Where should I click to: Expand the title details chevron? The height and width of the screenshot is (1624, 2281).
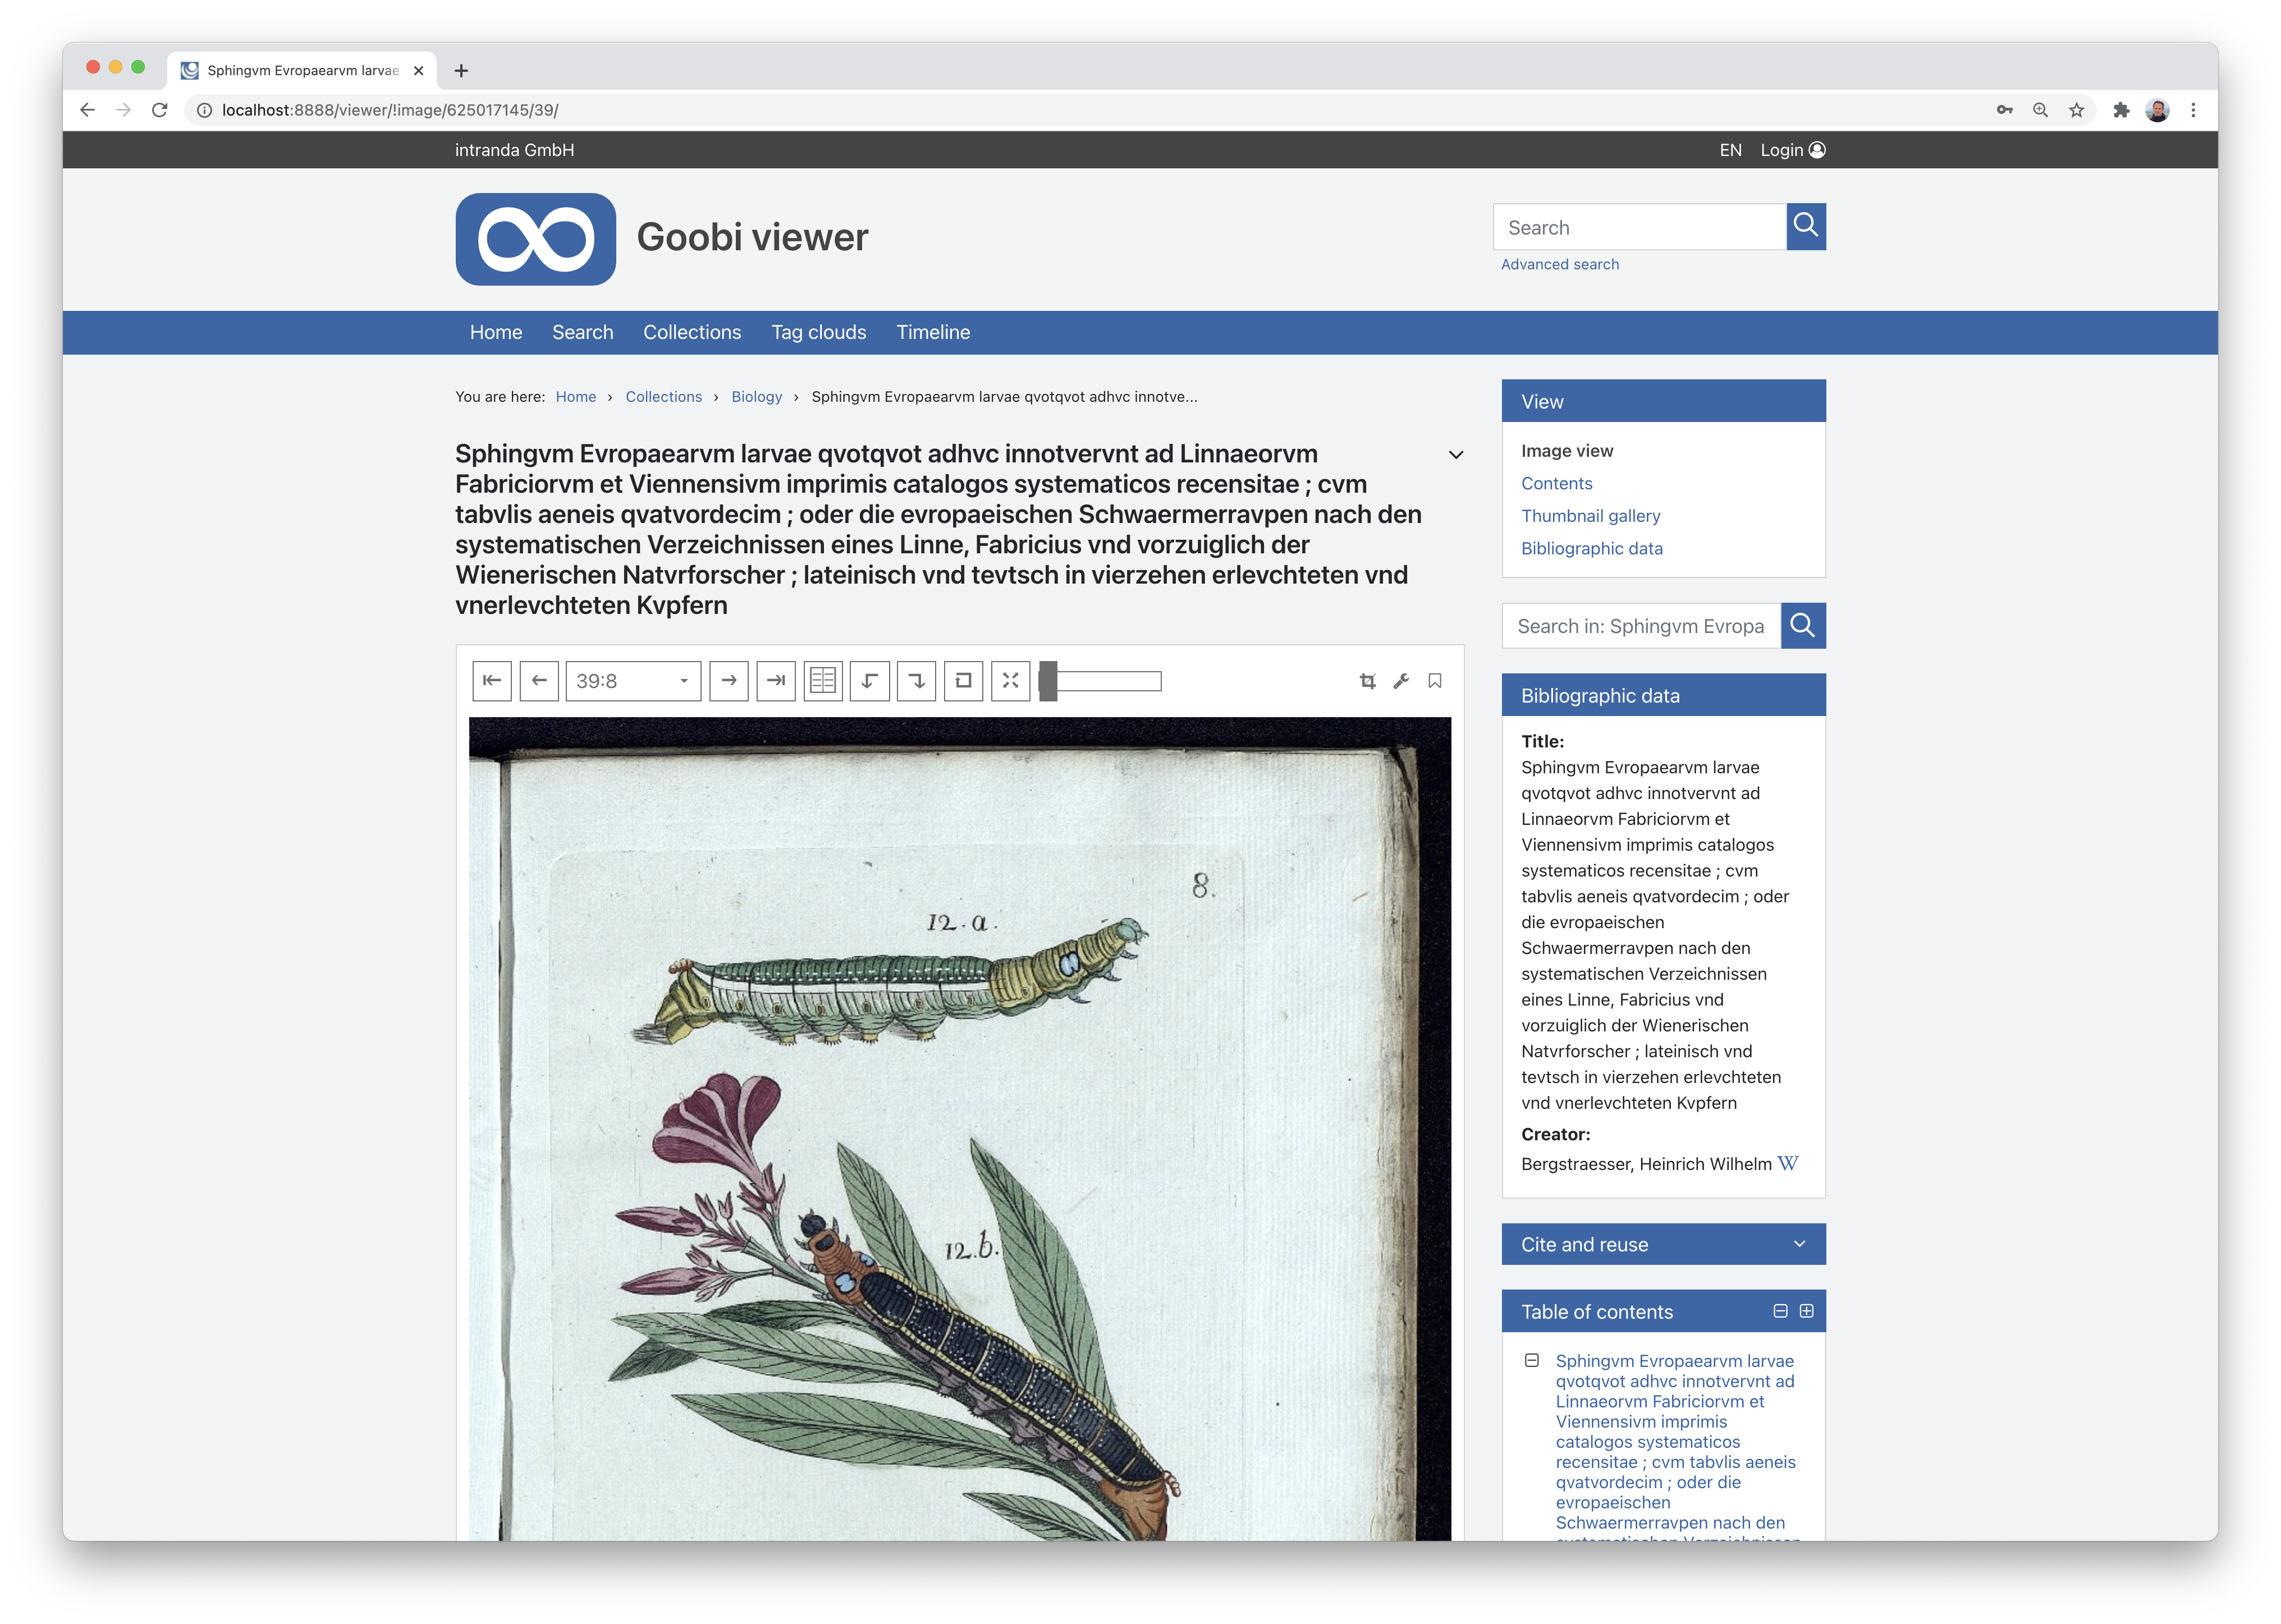pyautogui.click(x=1456, y=455)
